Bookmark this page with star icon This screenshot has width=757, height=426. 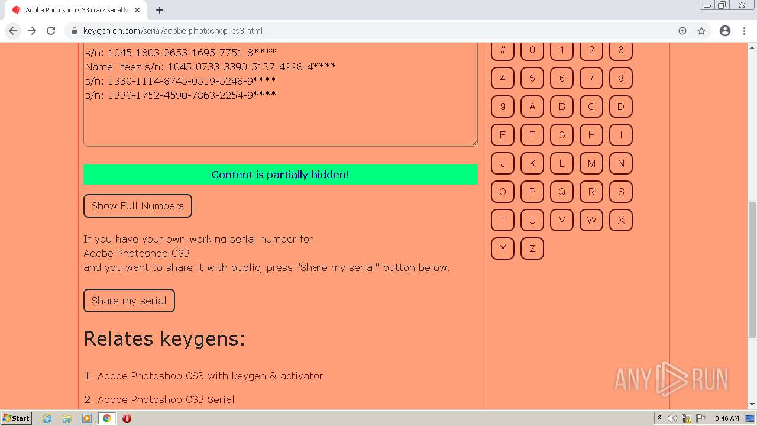pyautogui.click(x=701, y=31)
